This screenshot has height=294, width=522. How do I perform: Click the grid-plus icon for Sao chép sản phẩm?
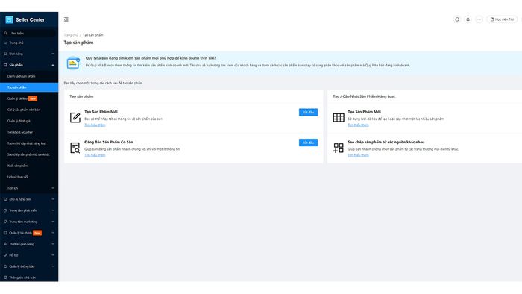(x=339, y=148)
